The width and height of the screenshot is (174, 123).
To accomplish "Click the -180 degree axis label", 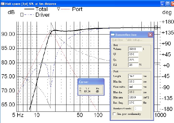I will (x=167, y=109).
